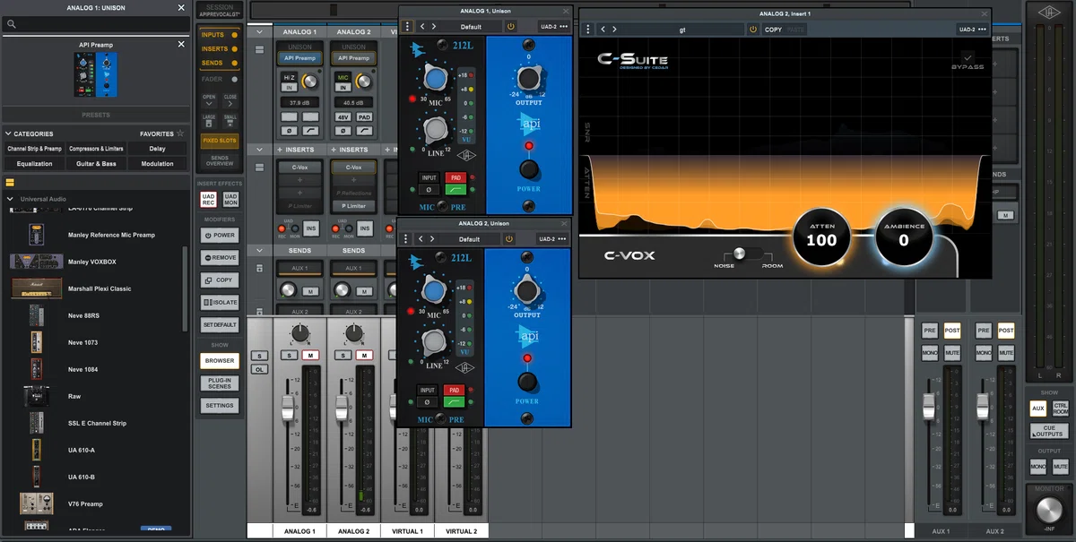Mute the ANALOG 1 channel
Viewport: 1076px width, 542px height.
tap(310, 356)
